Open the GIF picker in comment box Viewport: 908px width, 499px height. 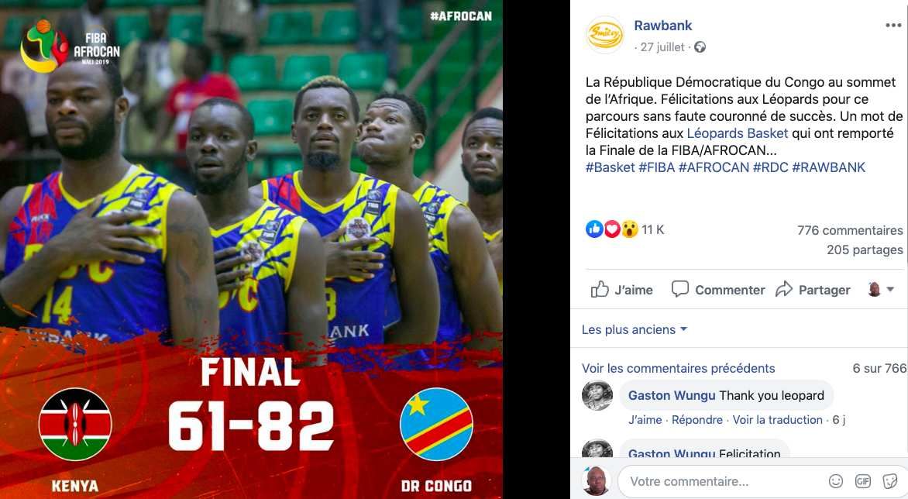pyautogui.click(x=863, y=481)
